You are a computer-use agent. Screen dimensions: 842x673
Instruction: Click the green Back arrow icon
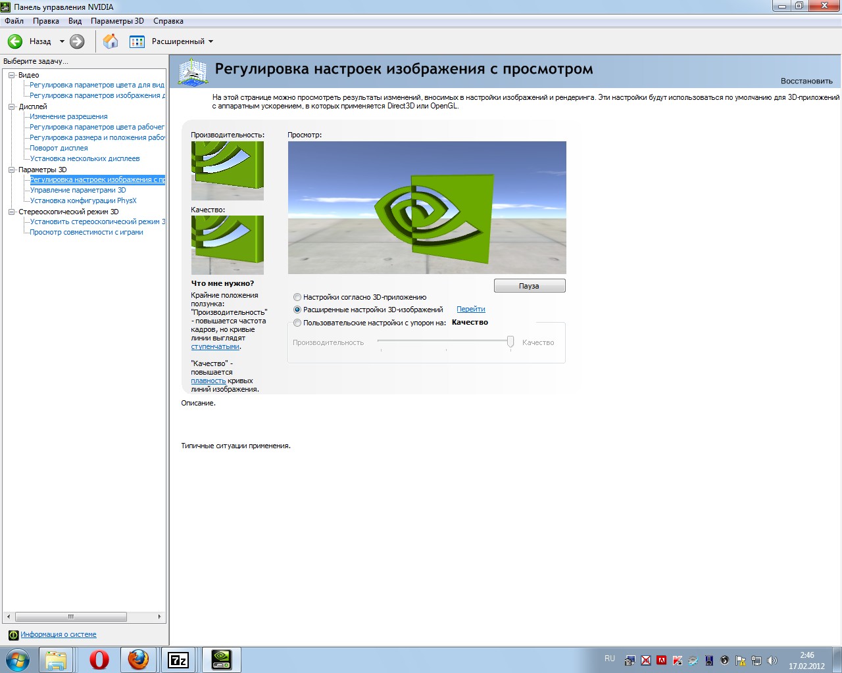point(15,41)
